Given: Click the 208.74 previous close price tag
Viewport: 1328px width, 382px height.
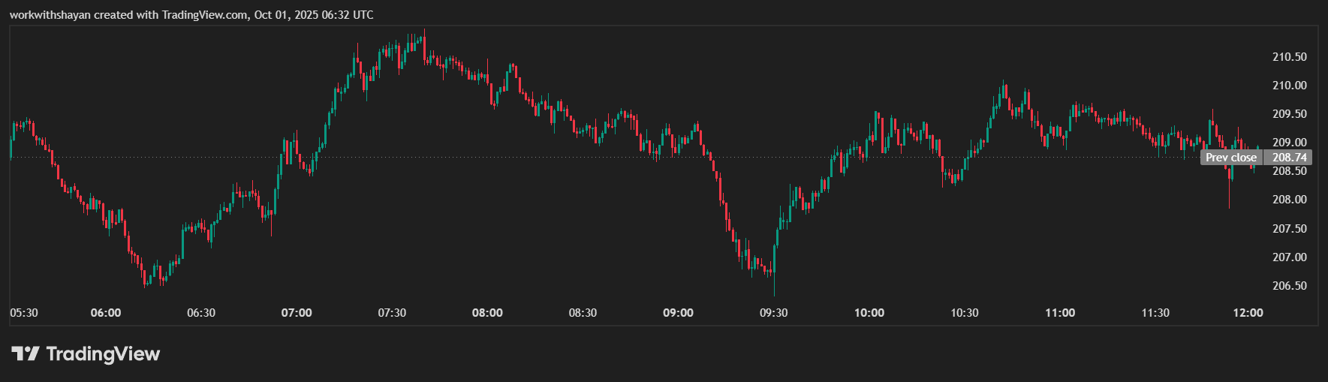Looking at the screenshot, I should click(1289, 158).
